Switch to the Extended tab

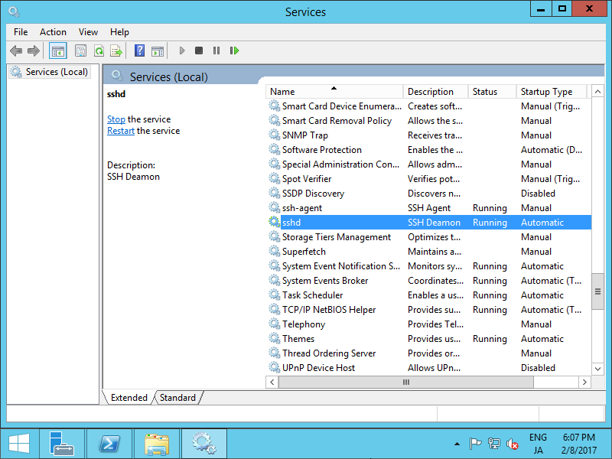coord(129,397)
